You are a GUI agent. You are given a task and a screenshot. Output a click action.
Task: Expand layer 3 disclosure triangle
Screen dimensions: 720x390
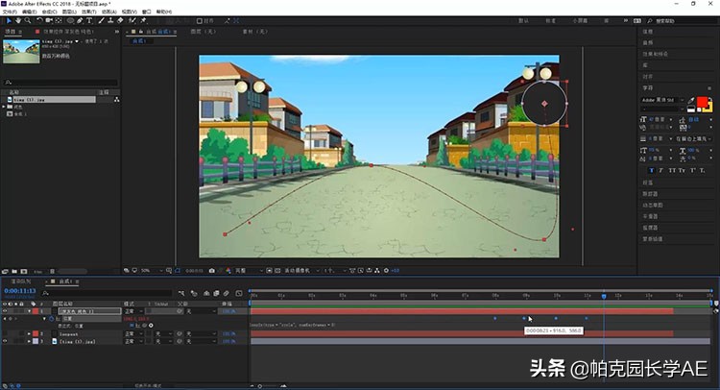point(30,341)
